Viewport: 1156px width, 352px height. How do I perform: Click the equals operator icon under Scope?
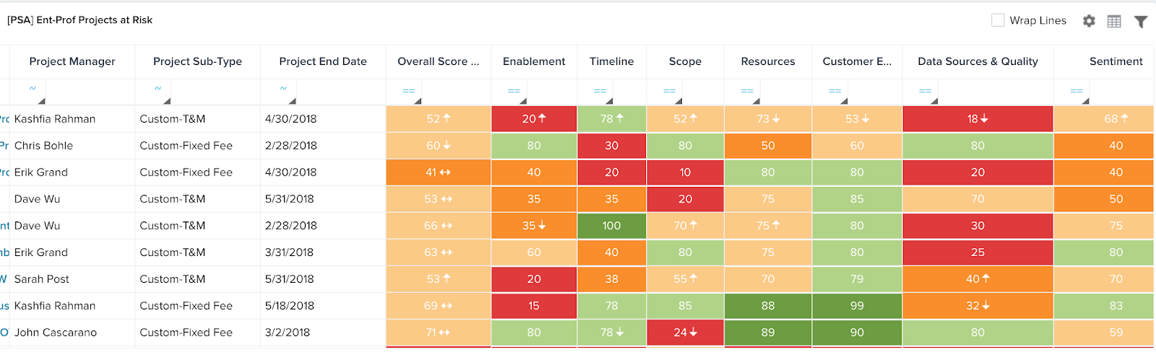(669, 91)
